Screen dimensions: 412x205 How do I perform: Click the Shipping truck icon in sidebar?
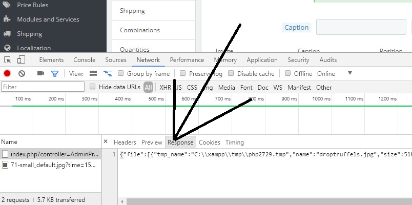point(7,34)
